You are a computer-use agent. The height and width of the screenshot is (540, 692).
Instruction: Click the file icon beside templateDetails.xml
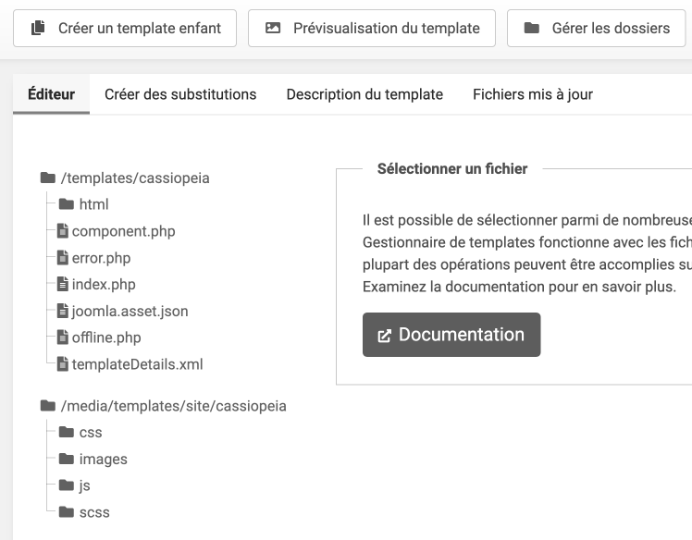[x=63, y=364]
